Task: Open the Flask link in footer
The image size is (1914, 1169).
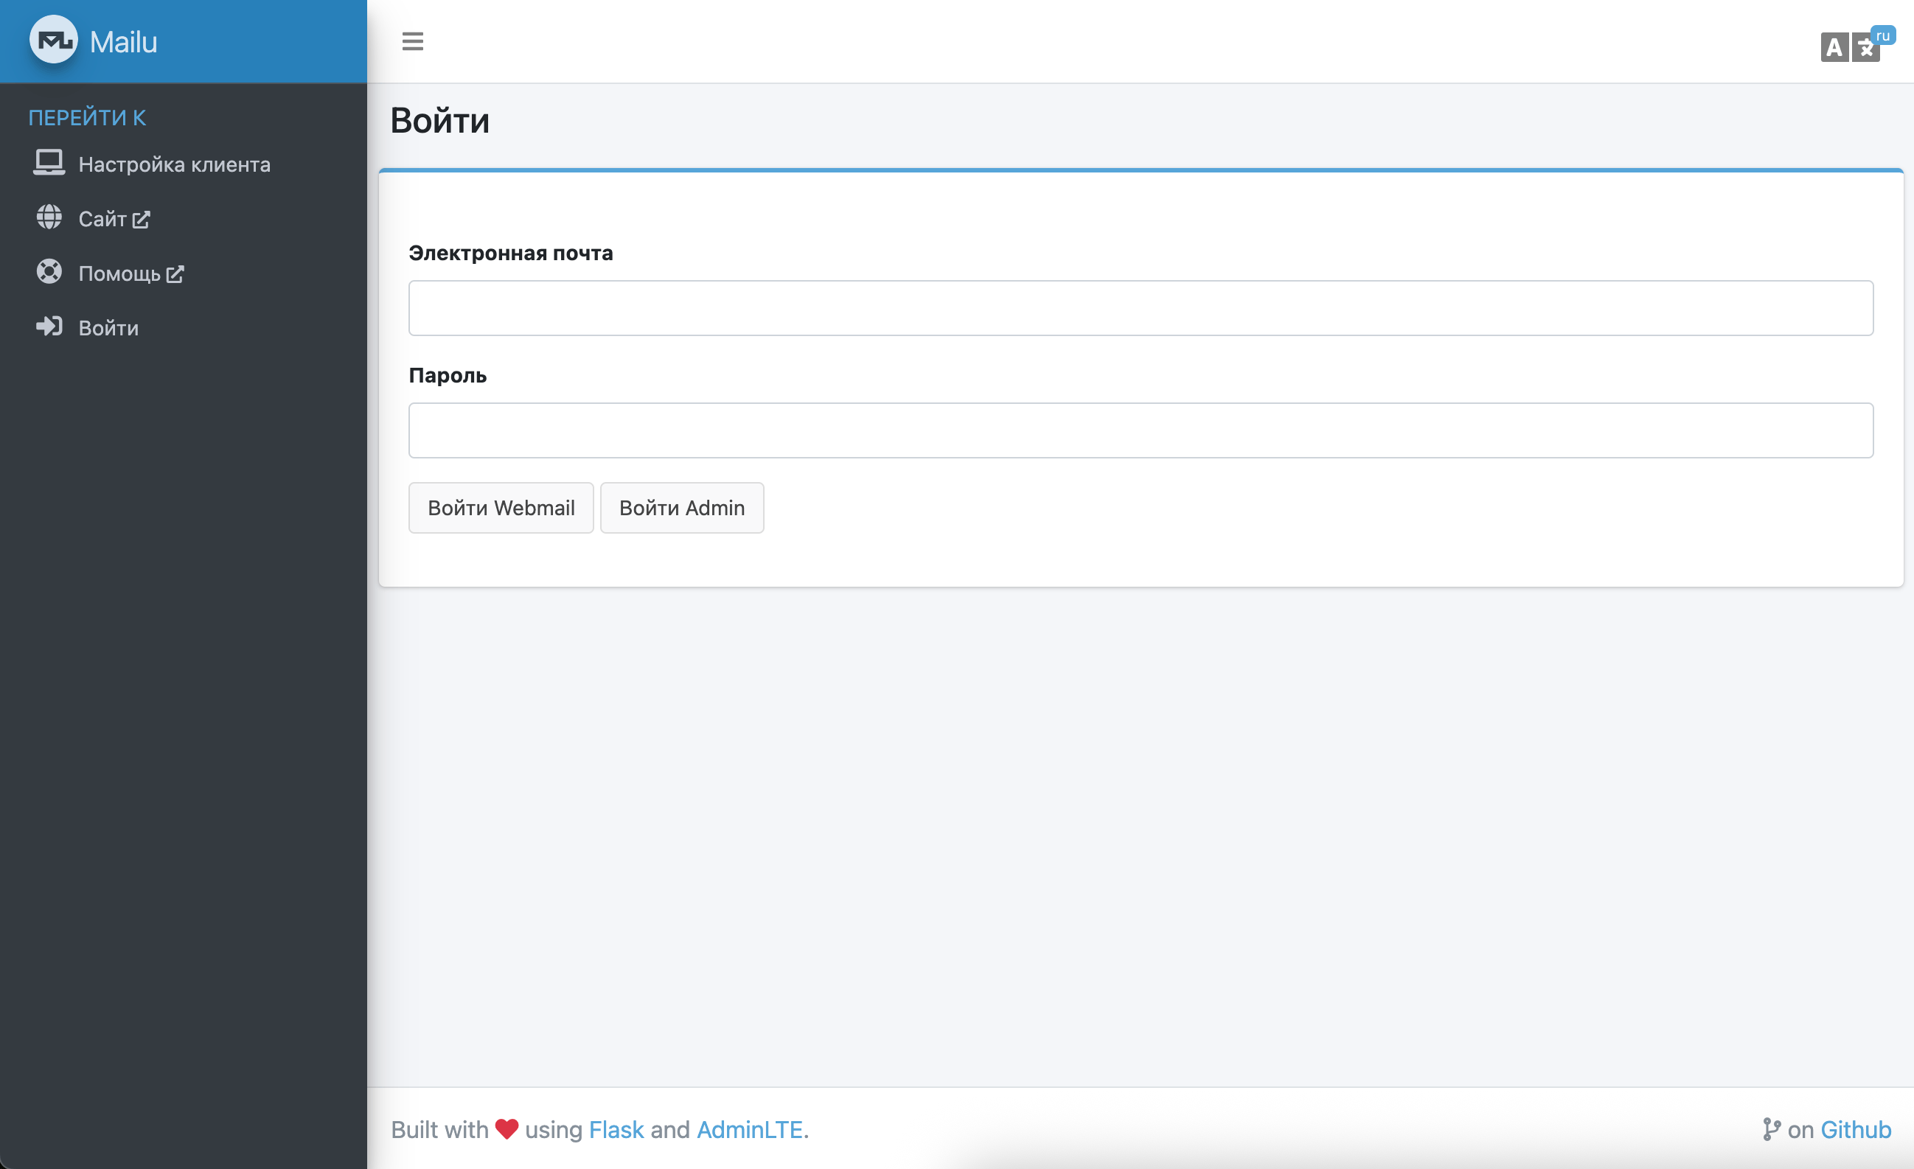Action: pyautogui.click(x=616, y=1129)
